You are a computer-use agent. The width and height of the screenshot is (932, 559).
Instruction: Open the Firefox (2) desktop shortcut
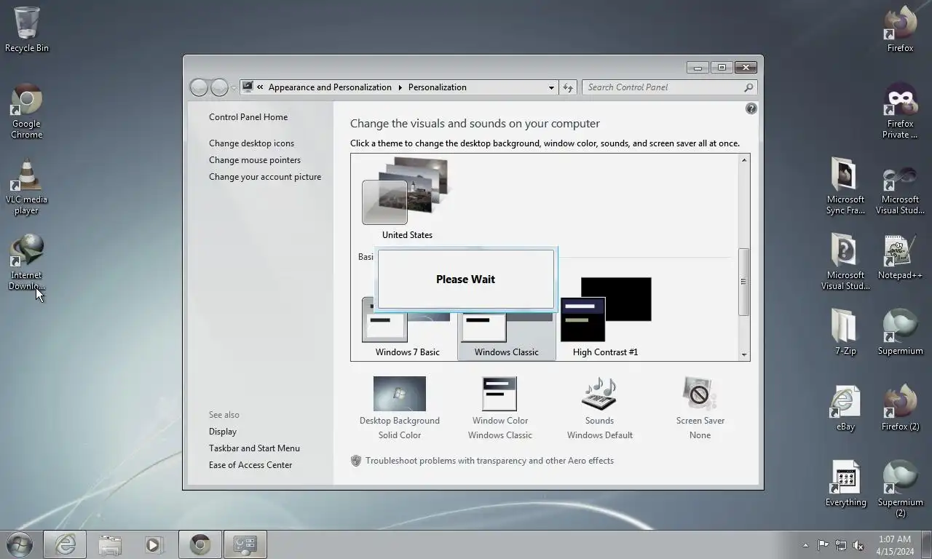900,408
